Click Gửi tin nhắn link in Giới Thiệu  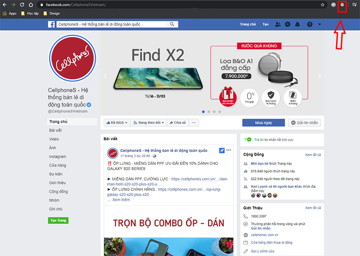tap(261, 228)
